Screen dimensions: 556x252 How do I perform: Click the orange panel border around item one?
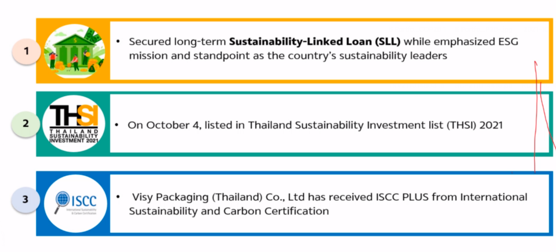point(294,19)
